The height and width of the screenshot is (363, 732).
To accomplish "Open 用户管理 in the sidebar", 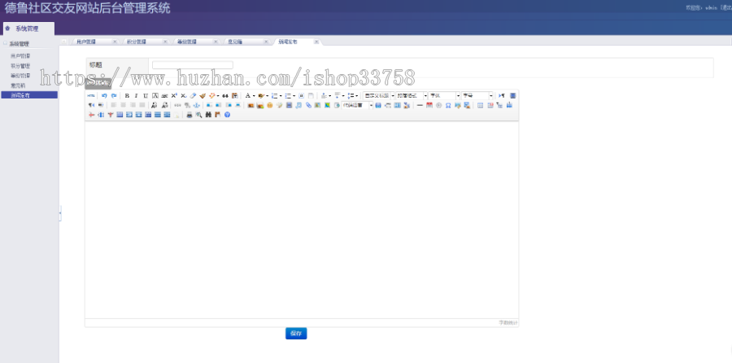I will (20, 56).
